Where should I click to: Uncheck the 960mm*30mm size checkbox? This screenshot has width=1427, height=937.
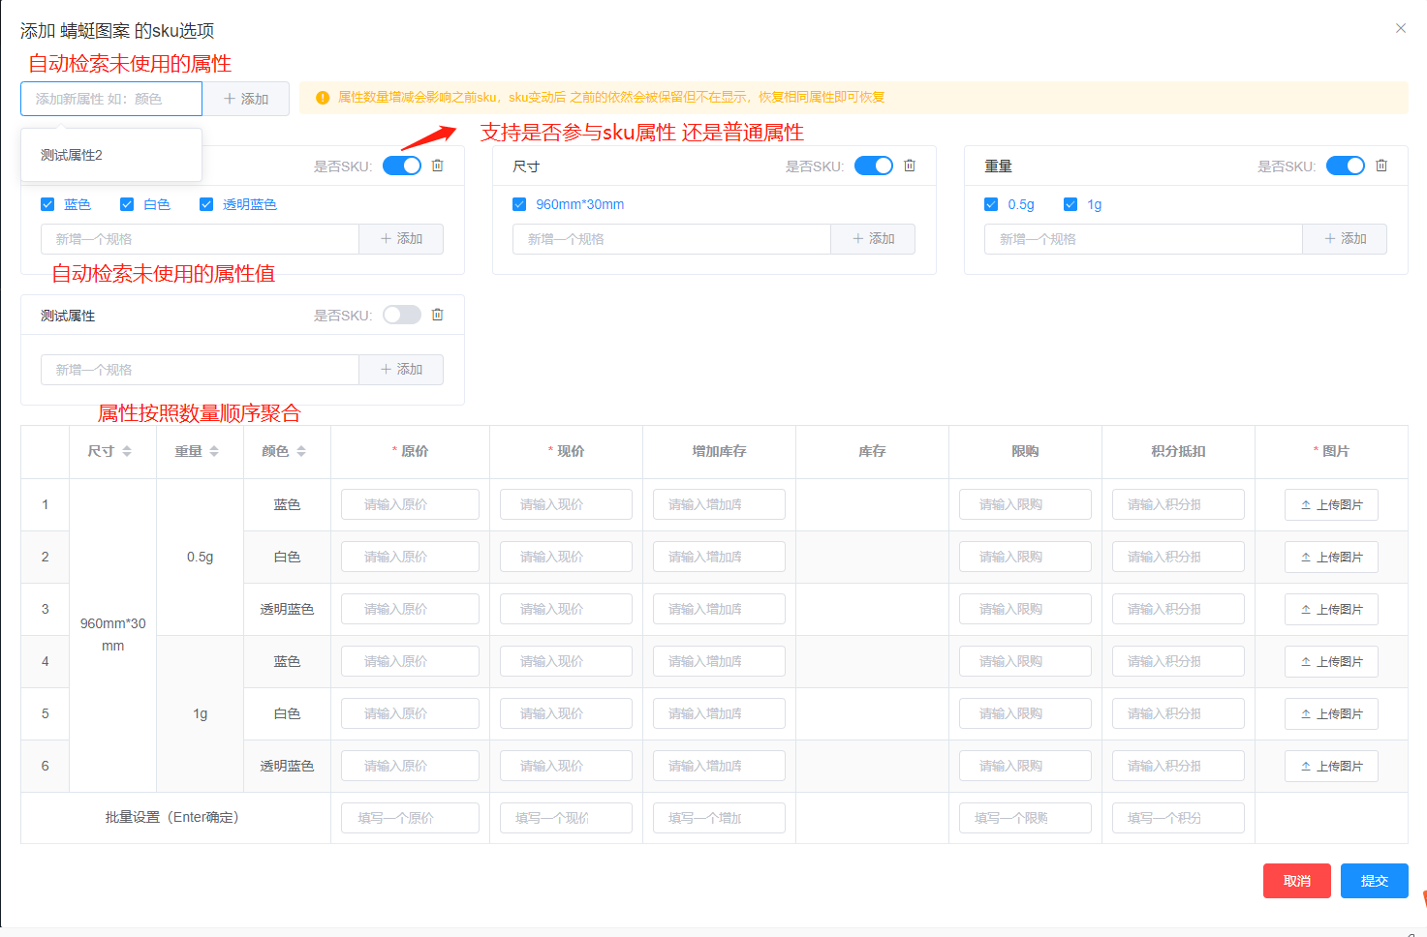(519, 203)
